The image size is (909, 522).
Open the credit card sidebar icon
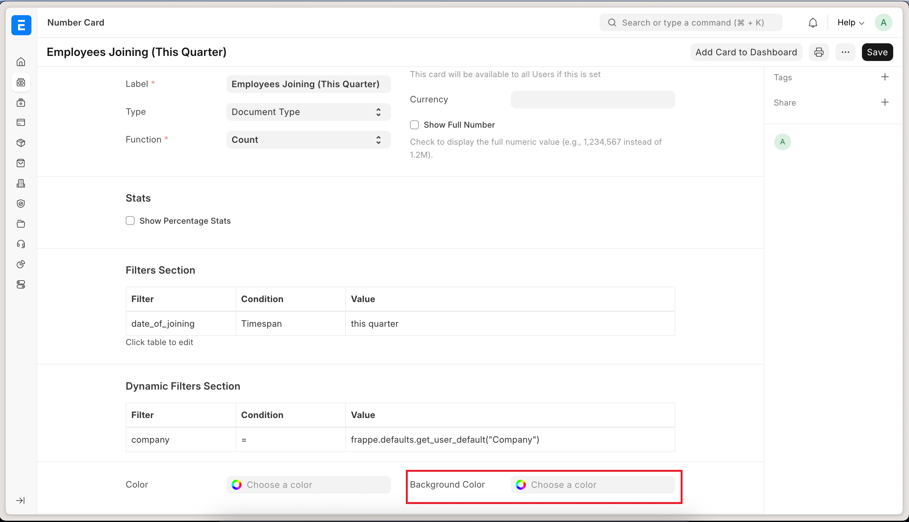coord(21,123)
